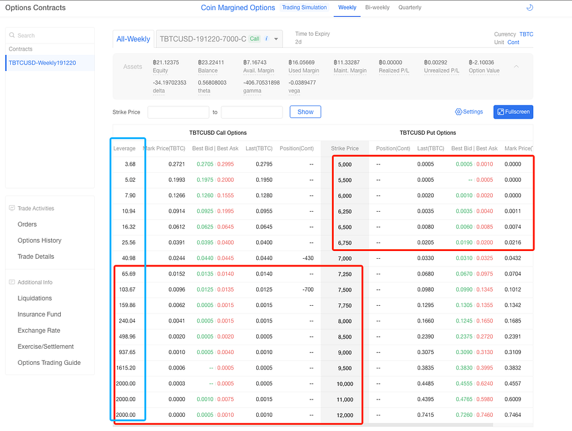Click the minimum Strike Price input
Image resolution: width=572 pixels, height=431 pixels.
tap(178, 112)
